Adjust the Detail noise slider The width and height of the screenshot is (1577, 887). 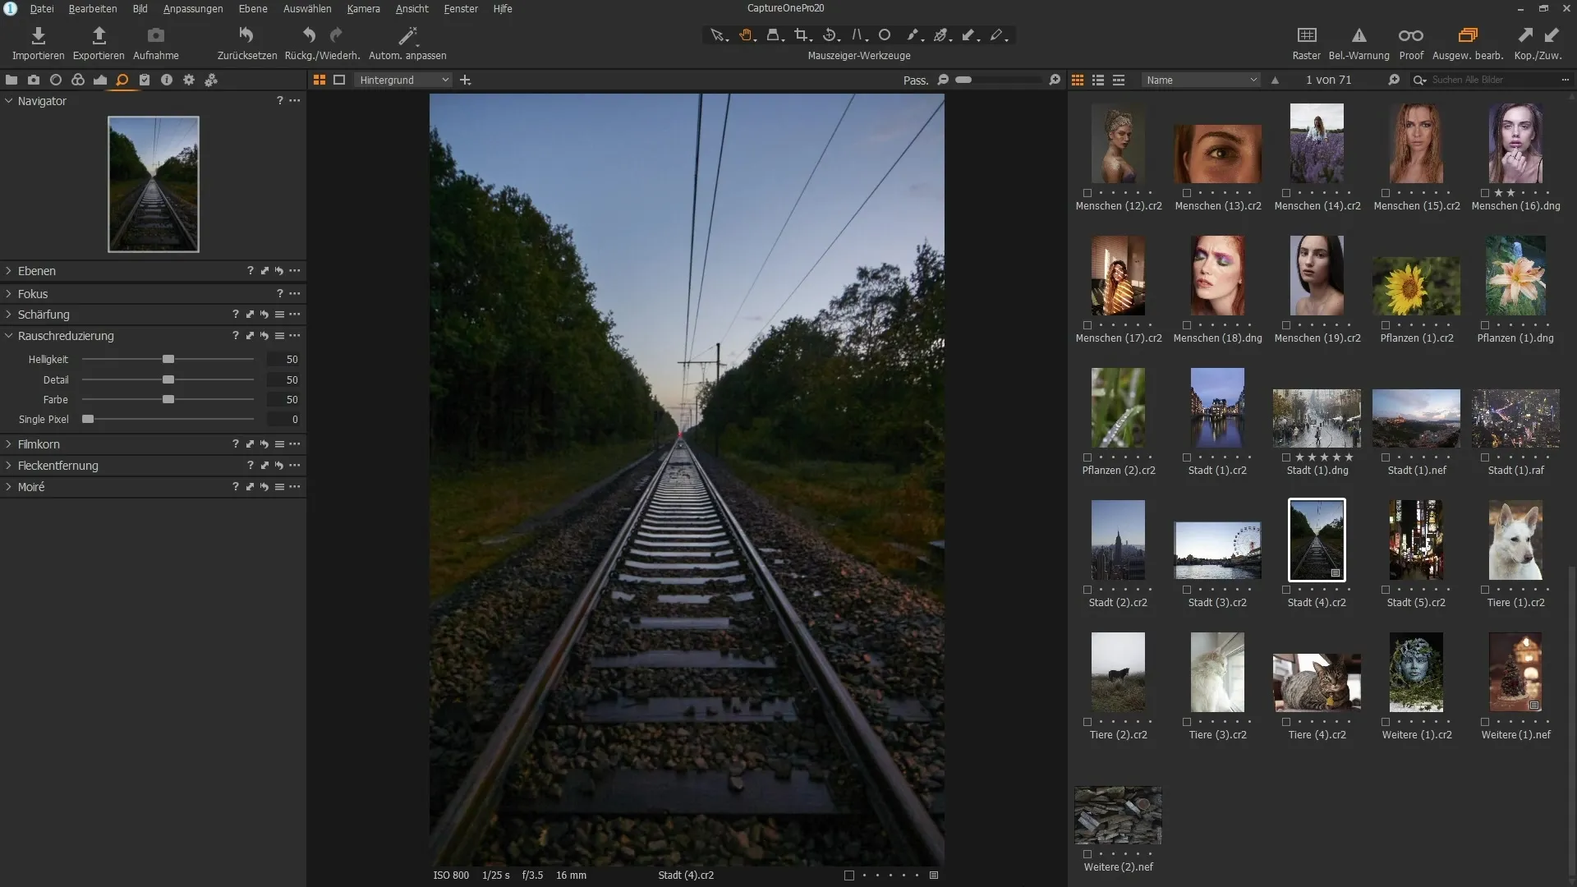click(x=168, y=380)
